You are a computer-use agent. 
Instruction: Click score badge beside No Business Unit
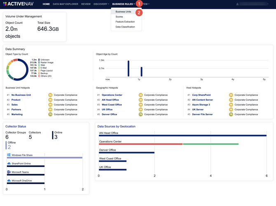50,95
